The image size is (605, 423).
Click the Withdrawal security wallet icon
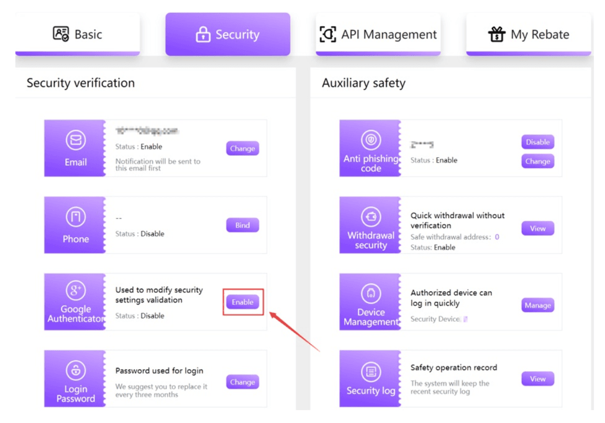tap(371, 217)
